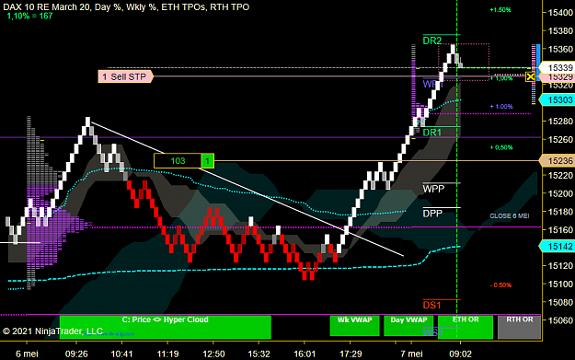
Task: Click the yellow X cancel order icon
Action: pos(530,76)
